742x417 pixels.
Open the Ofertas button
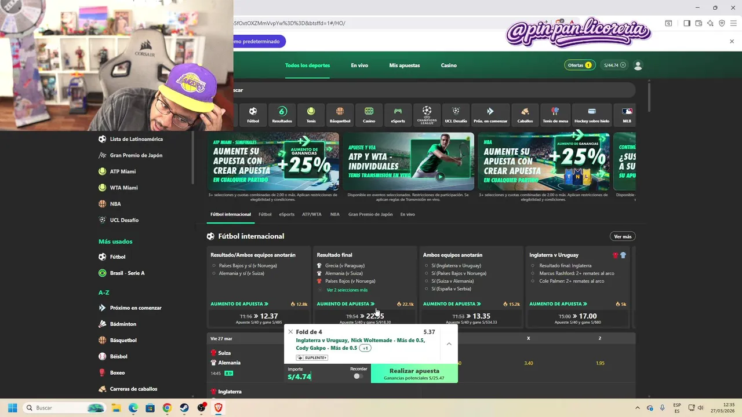579,65
